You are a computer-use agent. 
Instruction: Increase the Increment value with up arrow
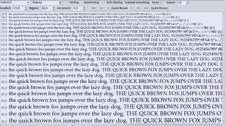[x=84, y=7]
